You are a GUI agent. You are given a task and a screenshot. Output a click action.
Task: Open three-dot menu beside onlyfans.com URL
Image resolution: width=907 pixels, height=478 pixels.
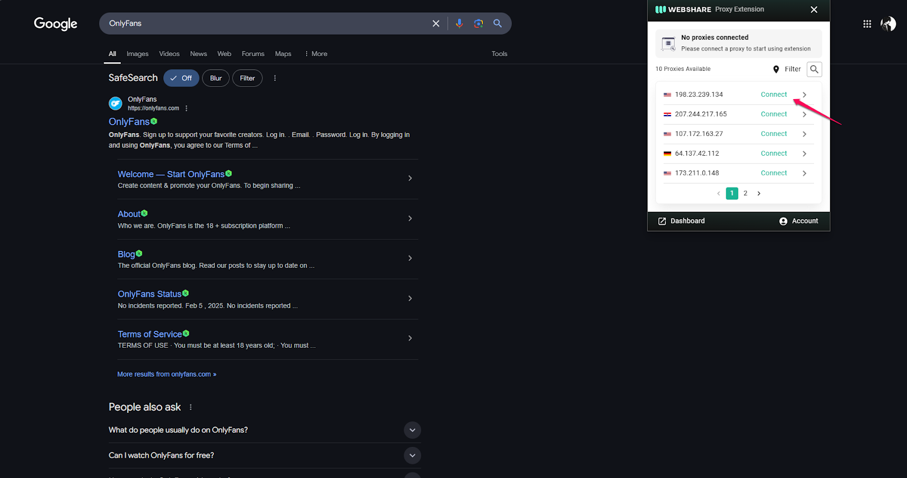point(187,108)
